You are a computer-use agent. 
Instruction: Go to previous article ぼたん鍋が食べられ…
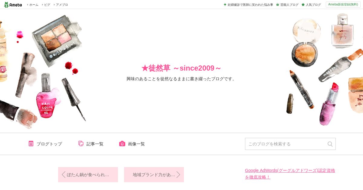coord(88,175)
